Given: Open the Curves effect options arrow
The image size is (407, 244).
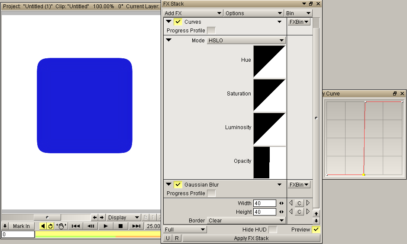Looking at the screenshot, I should pos(280,22).
